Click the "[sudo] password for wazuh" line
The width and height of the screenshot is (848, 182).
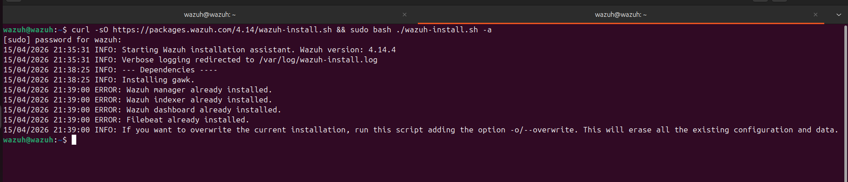click(x=62, y=40)
